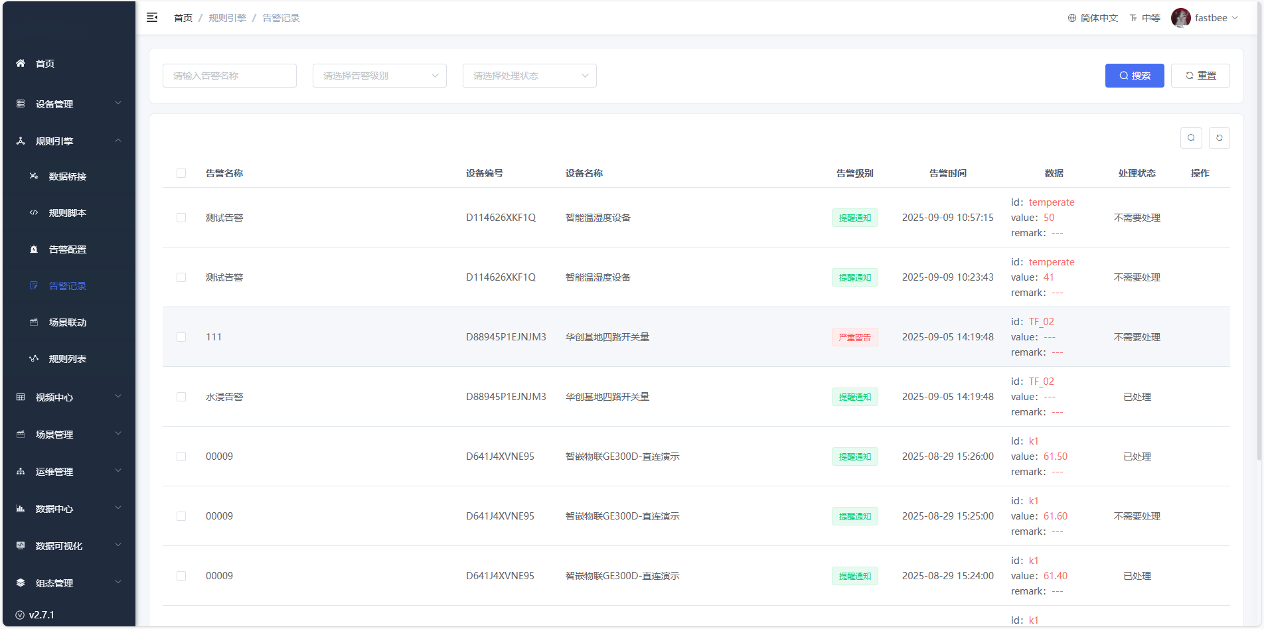This screenshot has width=1264, height=629.
Task: Click the blue 搜索 button
Action: pos(1134,76)
